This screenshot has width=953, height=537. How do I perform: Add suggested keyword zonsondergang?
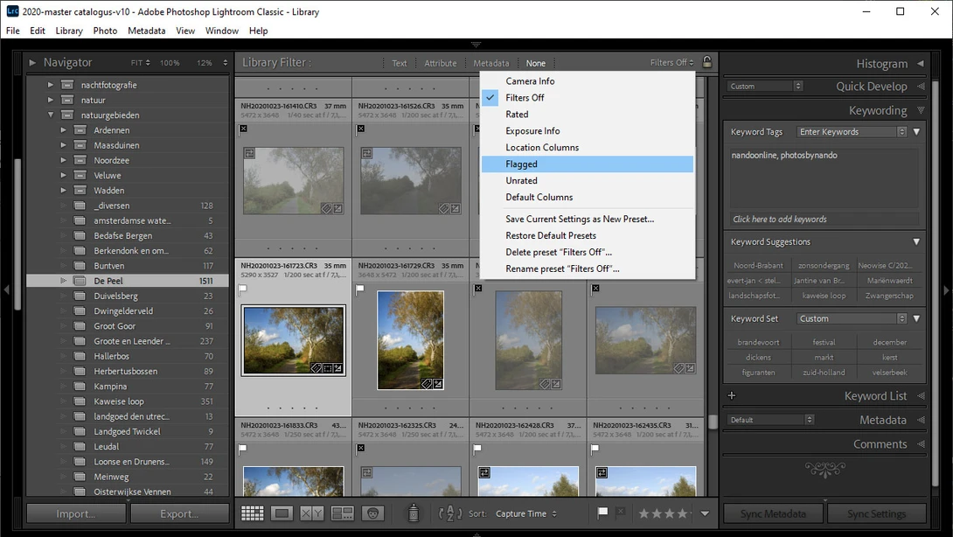coord(824,265)
